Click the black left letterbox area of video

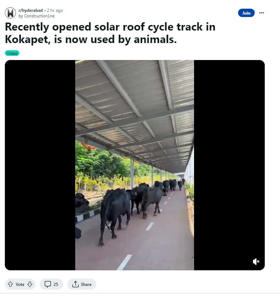point(40,165)
